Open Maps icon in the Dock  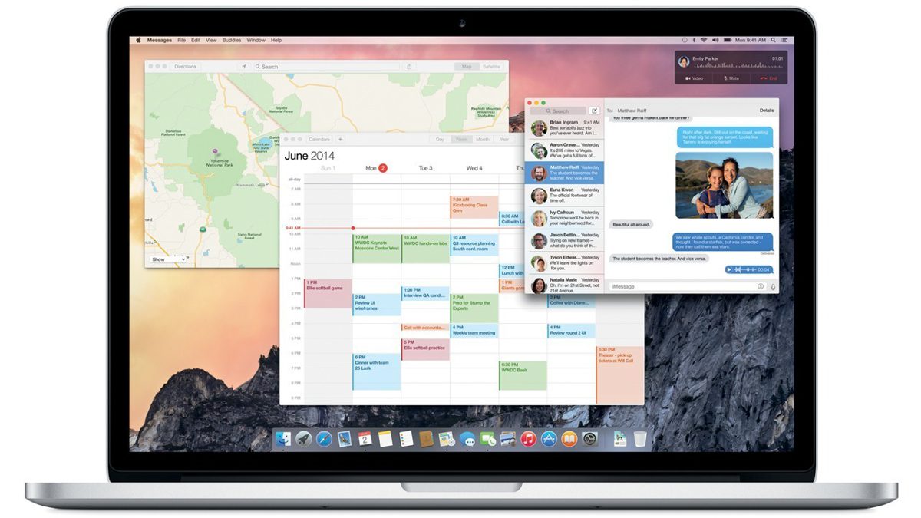[446, 439]
